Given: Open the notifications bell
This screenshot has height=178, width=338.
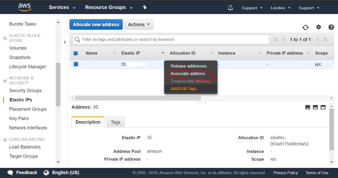Looking at the screenshot, I should pyautogui.click(x=230, y=8).
